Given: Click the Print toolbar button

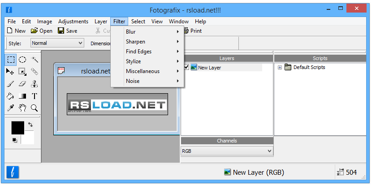Looking at the screenshot, I should (193, 31).
